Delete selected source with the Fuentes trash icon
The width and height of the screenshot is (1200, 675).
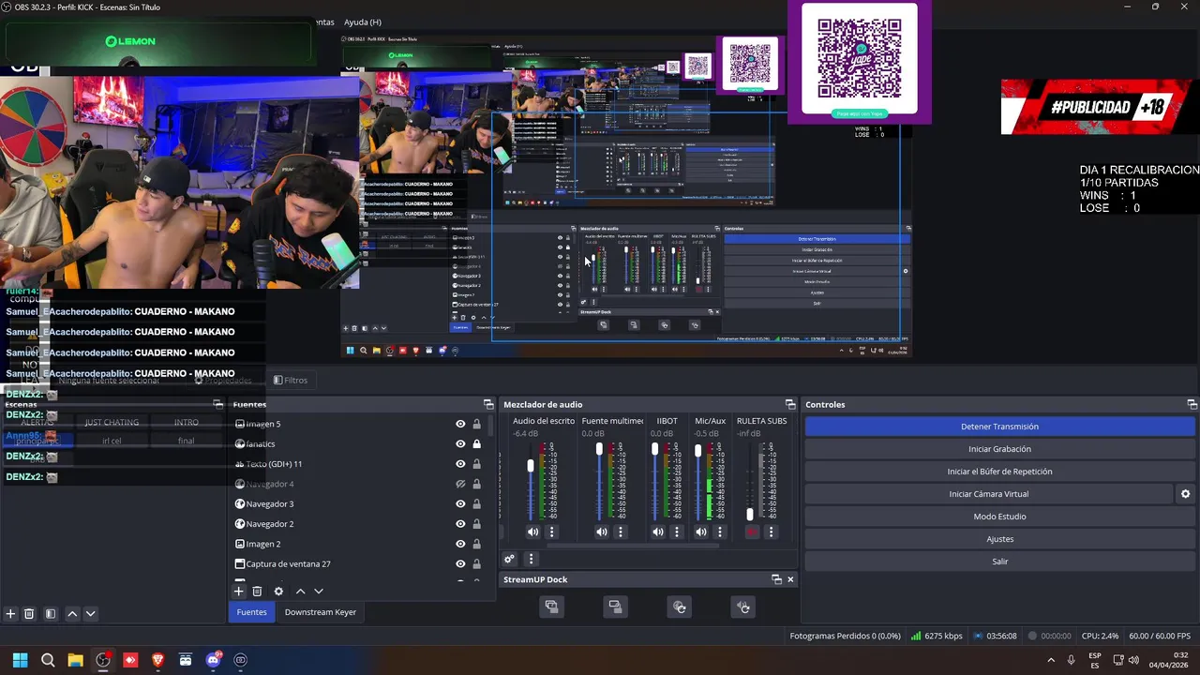pyautogui.click(x=257, y=592)
